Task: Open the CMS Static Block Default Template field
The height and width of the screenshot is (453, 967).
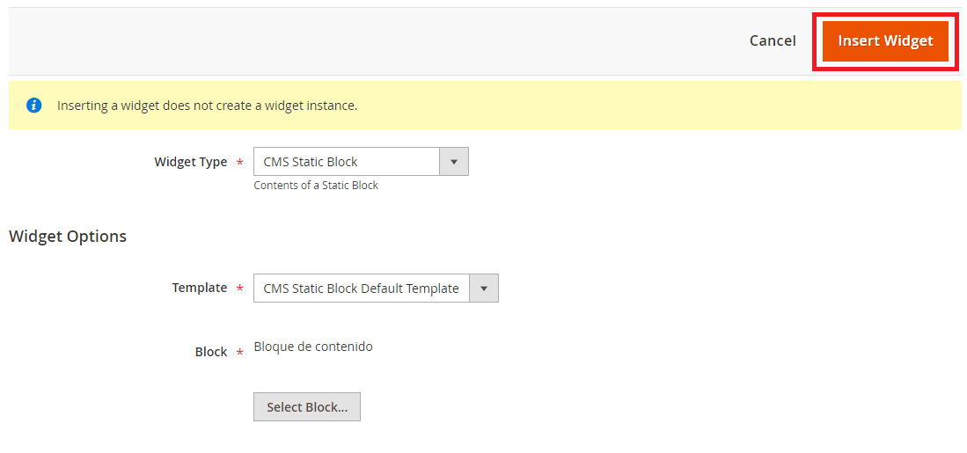Action: click(362, 289)
